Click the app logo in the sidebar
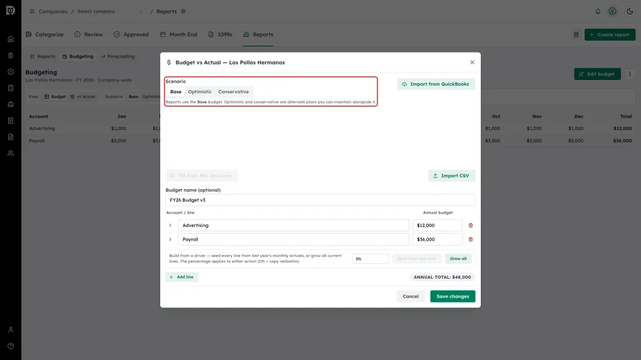The width and height of the screenshot is (641, 360). tap(11, 10)
